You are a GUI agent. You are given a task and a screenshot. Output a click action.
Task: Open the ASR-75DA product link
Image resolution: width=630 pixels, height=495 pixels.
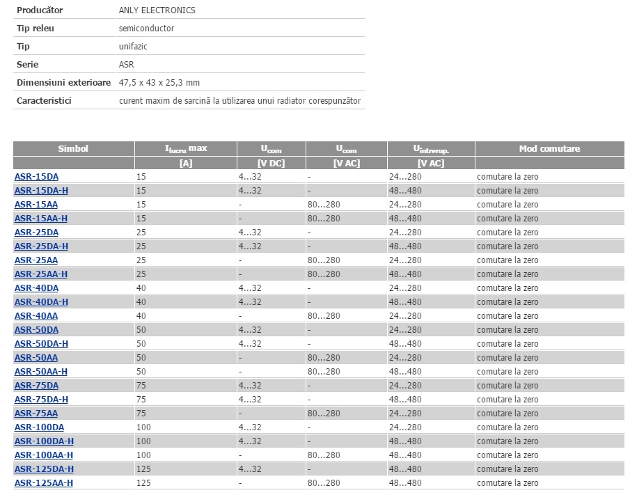[37, 386]
